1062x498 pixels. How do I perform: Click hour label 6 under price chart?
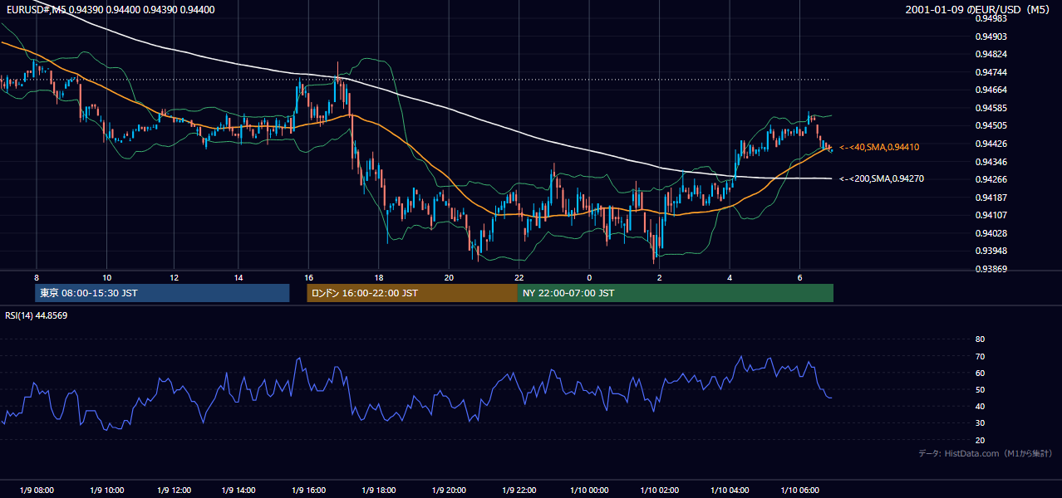click(799, 277)
